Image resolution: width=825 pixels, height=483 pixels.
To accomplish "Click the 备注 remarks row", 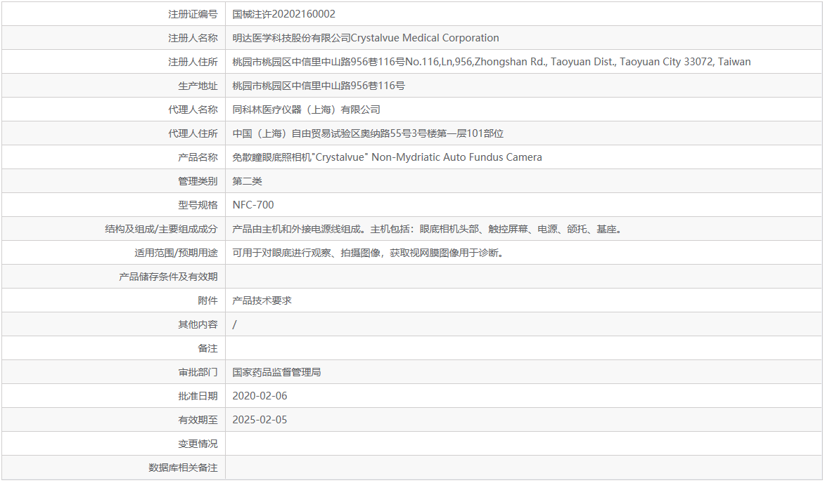I will 213,348.
